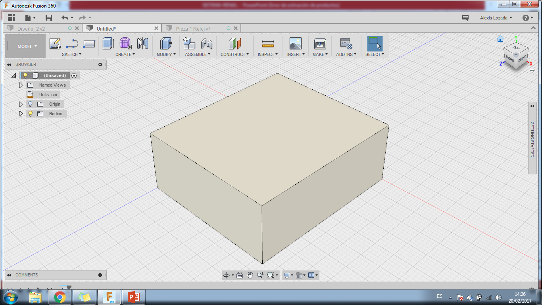Open the data panel grid icon
Image resolution: width=542 pixels, height=305 pixels.
tap(11, 18)
